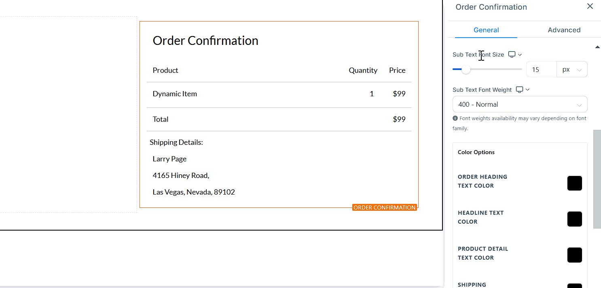This screenshot has width=601, height=288.
Task: Click the settings panel vertical scrollbar thumb
Action: [x=597, y=179]
